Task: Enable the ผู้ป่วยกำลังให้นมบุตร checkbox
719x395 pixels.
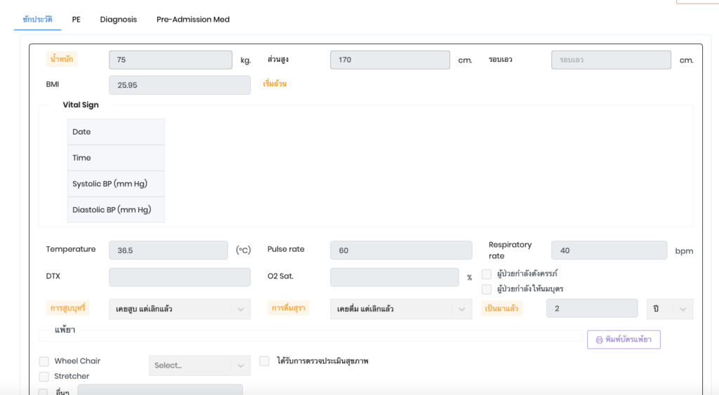Action: [x=487, y=289]
